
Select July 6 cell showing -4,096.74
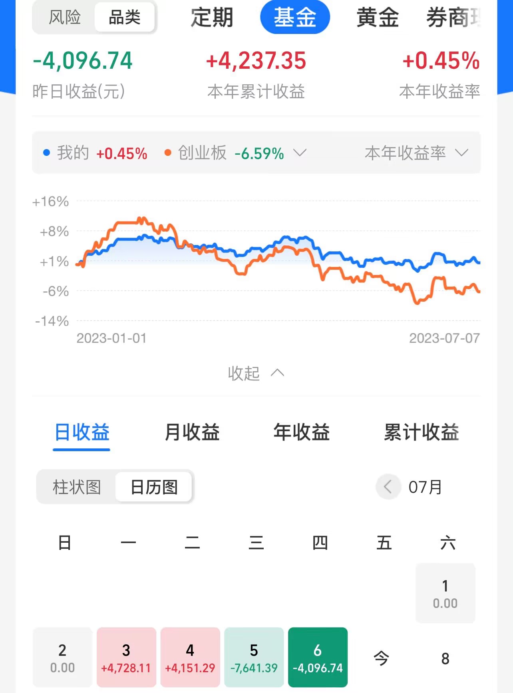[318, 657]
